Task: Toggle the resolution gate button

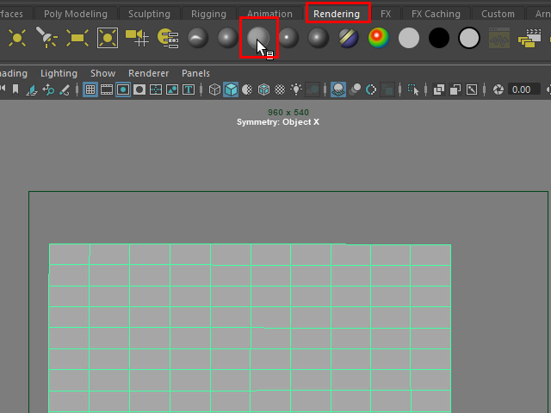Action: [x=123, y=89]
